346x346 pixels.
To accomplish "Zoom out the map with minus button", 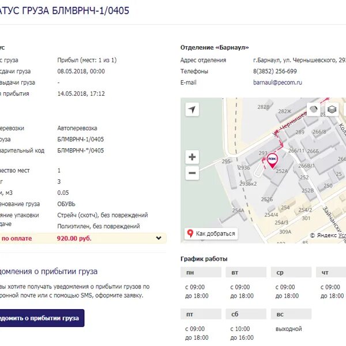I will point(192,173).
